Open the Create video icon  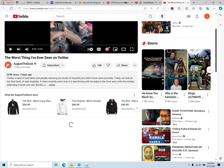[189, 16]
